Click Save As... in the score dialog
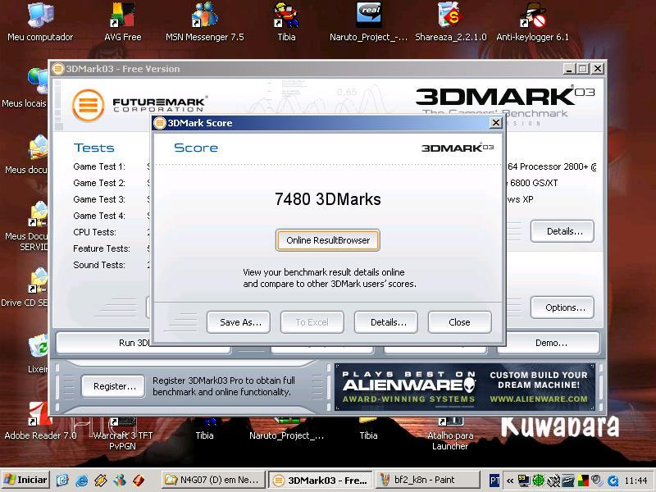Screen dimensions: 656x492 239,322
